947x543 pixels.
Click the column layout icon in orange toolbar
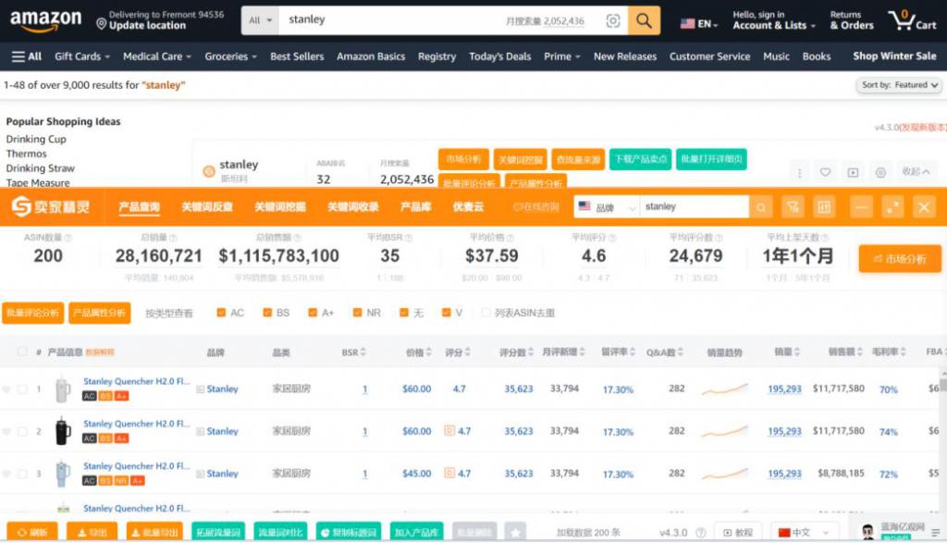click(824, 207)
